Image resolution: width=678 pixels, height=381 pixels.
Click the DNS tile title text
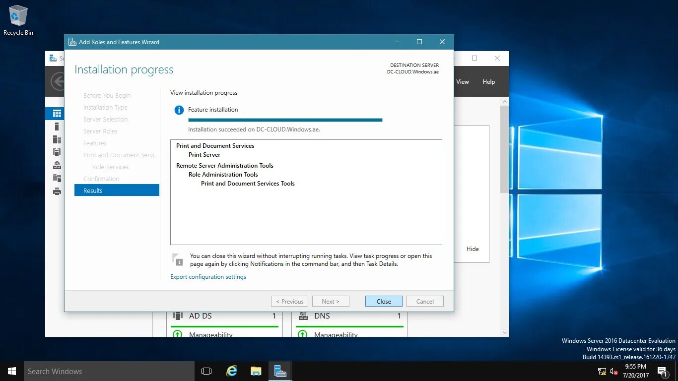pos(322,316)
